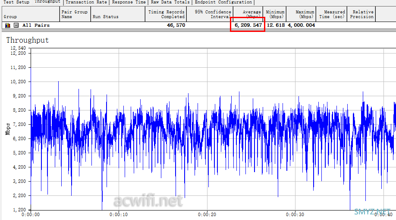Click the Group column header
This screenshot has width=396, height=220.
29,14
